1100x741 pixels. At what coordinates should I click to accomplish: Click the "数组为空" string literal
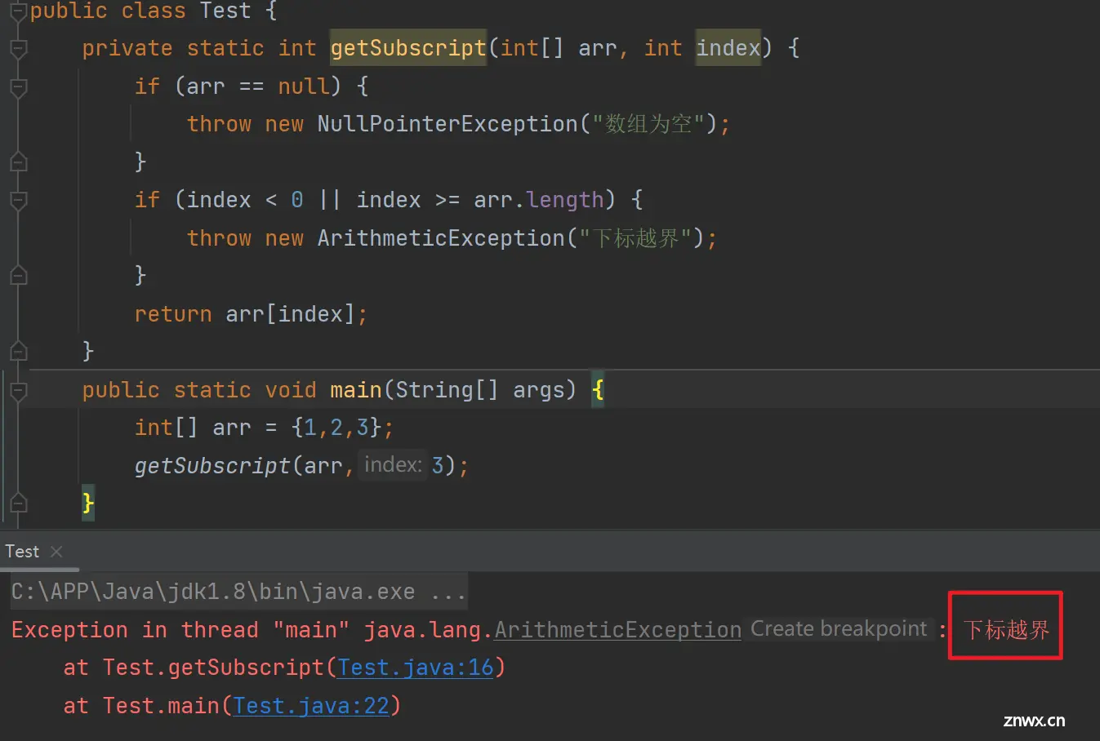click(649, 124)
